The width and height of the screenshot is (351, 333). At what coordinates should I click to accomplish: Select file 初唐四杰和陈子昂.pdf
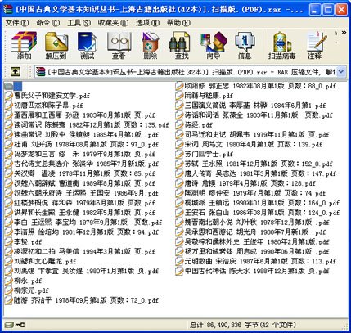[x=44, y=106]
